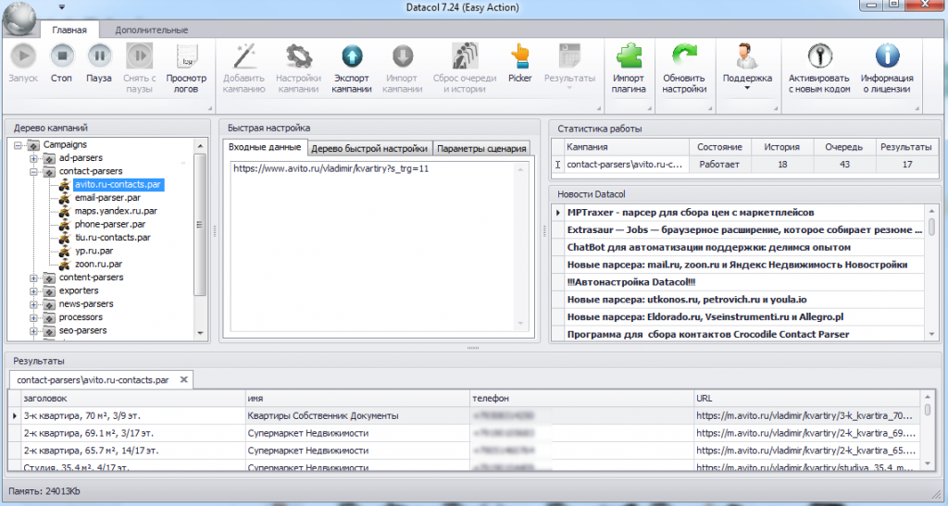
Task: Open news item Extrasaur — Jobs
Action: (x=744, y=230)
